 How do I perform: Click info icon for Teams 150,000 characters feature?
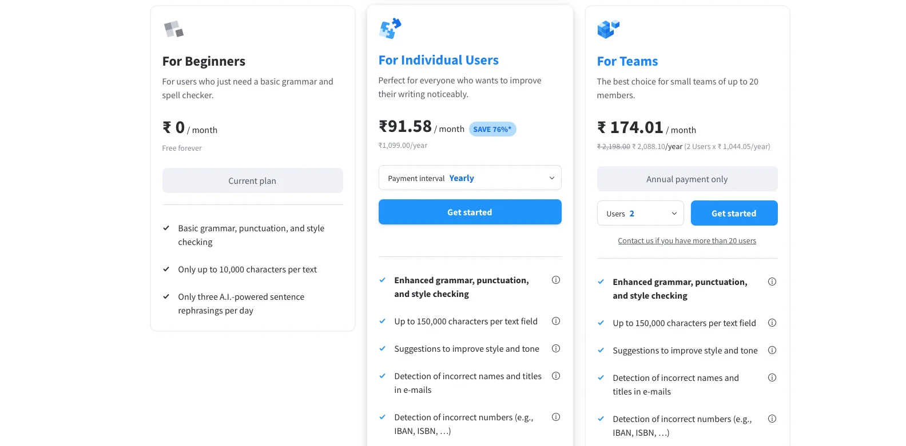[772, 323]
